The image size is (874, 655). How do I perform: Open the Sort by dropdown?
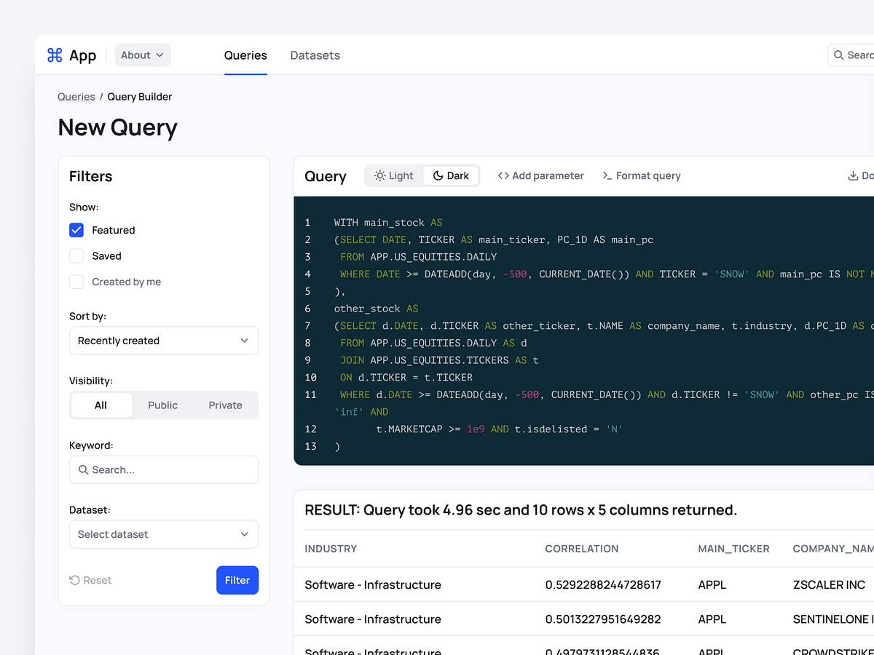163,341
